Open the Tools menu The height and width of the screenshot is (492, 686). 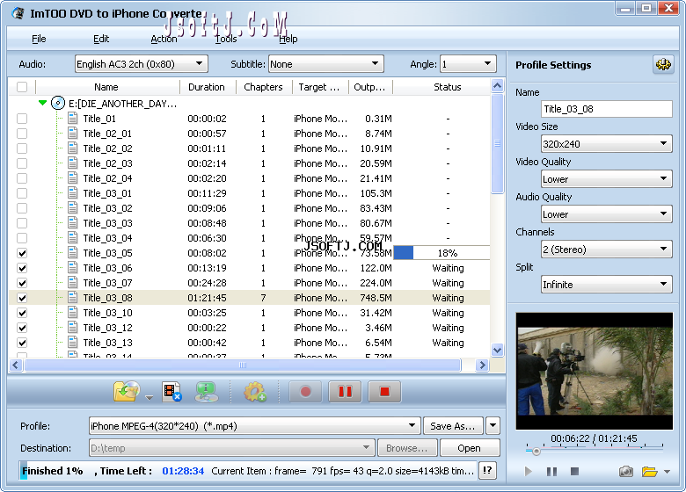coord(226,39)
